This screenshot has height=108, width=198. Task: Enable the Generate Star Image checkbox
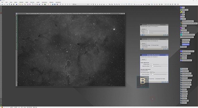(x=141, y=45)
